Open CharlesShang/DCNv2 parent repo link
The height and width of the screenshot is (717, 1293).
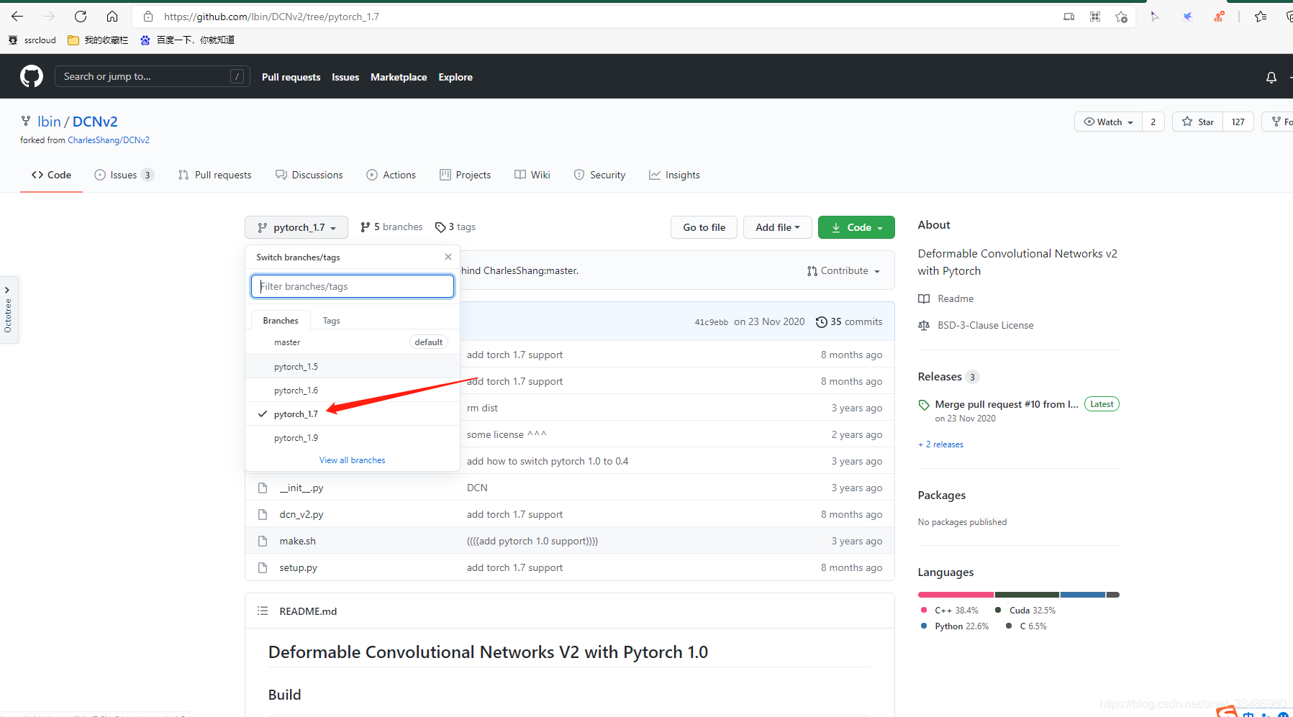tap(109, 140)
